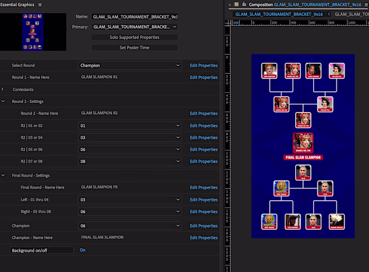Click GLAM SLAMPION FR text value
Screen dimensions: 369x272
coord(100,187)
